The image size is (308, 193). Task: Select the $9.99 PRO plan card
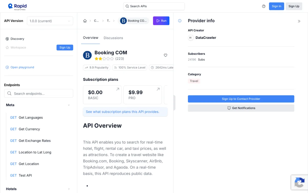coord(143,95)
